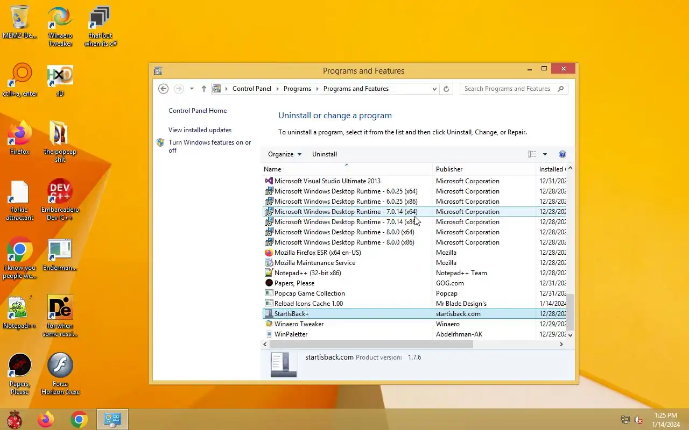The height and width of the screenshot is (430, 689).
Task: Open the 'ctrl+a, enter' desktop icon
Action: [x=20, y=80]
